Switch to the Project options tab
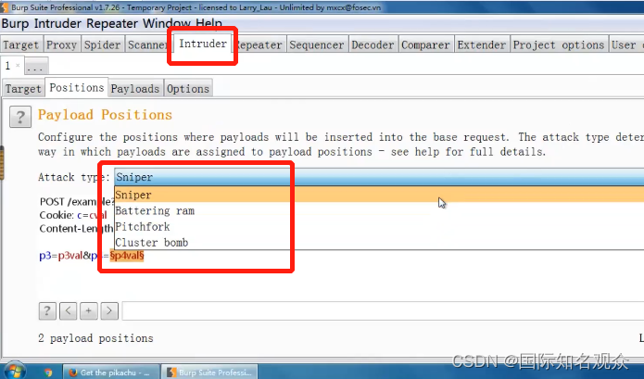This screenshot has width=644, height=379. [559, 44]
